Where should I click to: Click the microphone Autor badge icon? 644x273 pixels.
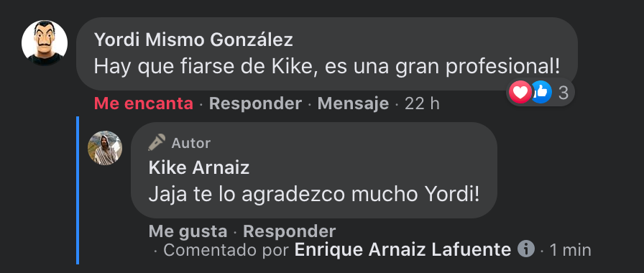click(x=157, y=143)
